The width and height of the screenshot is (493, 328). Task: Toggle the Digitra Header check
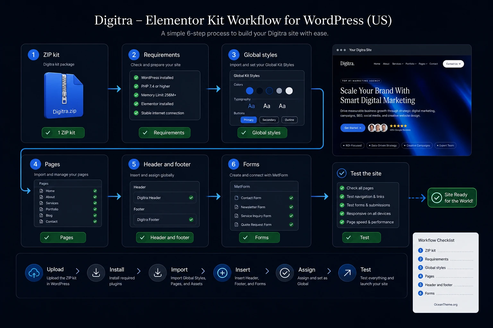pyautogui.click(x=191, y=198)
